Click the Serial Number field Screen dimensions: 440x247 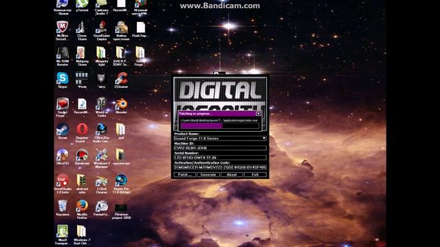tap(220, 158)
